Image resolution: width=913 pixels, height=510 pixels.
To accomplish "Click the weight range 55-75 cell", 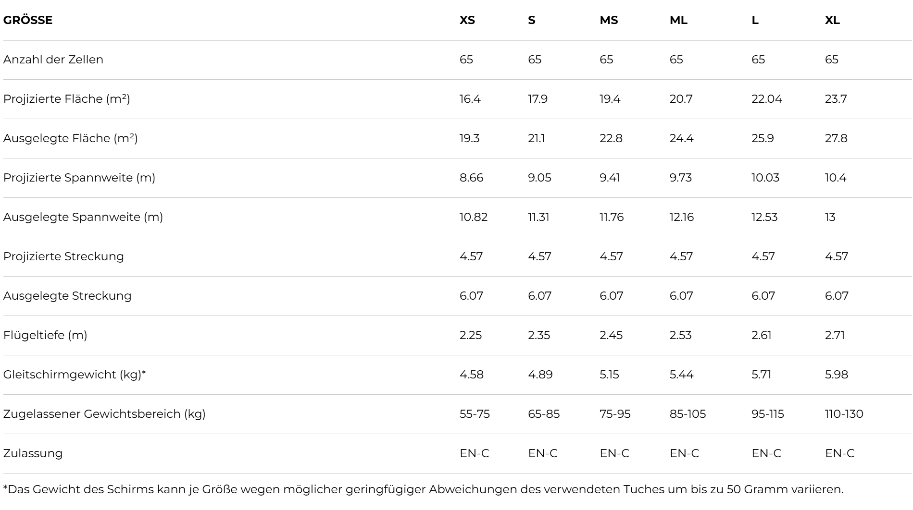I will pyautogui.click(x=475, y=414).
